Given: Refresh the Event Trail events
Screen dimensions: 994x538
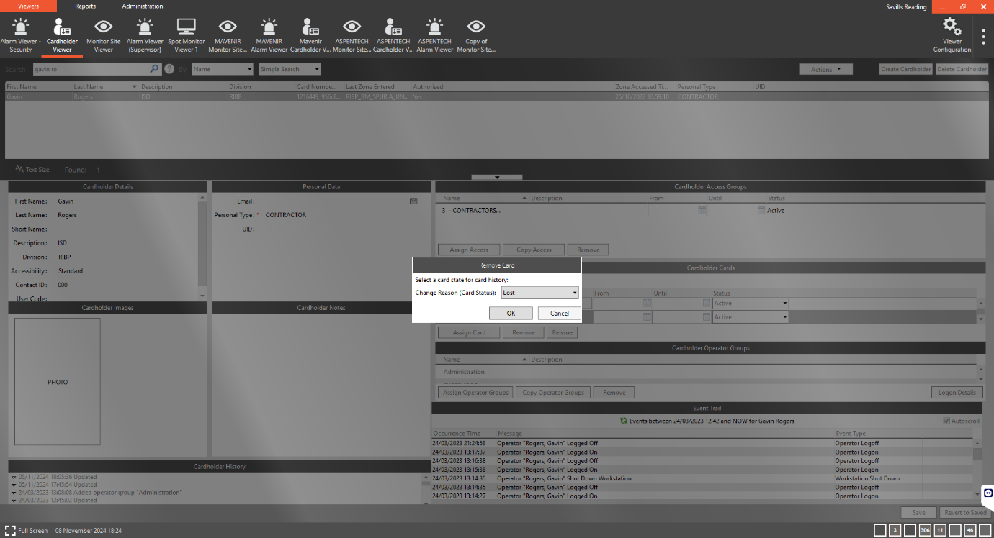Looking at the screenshot, I should pos(624,421).
